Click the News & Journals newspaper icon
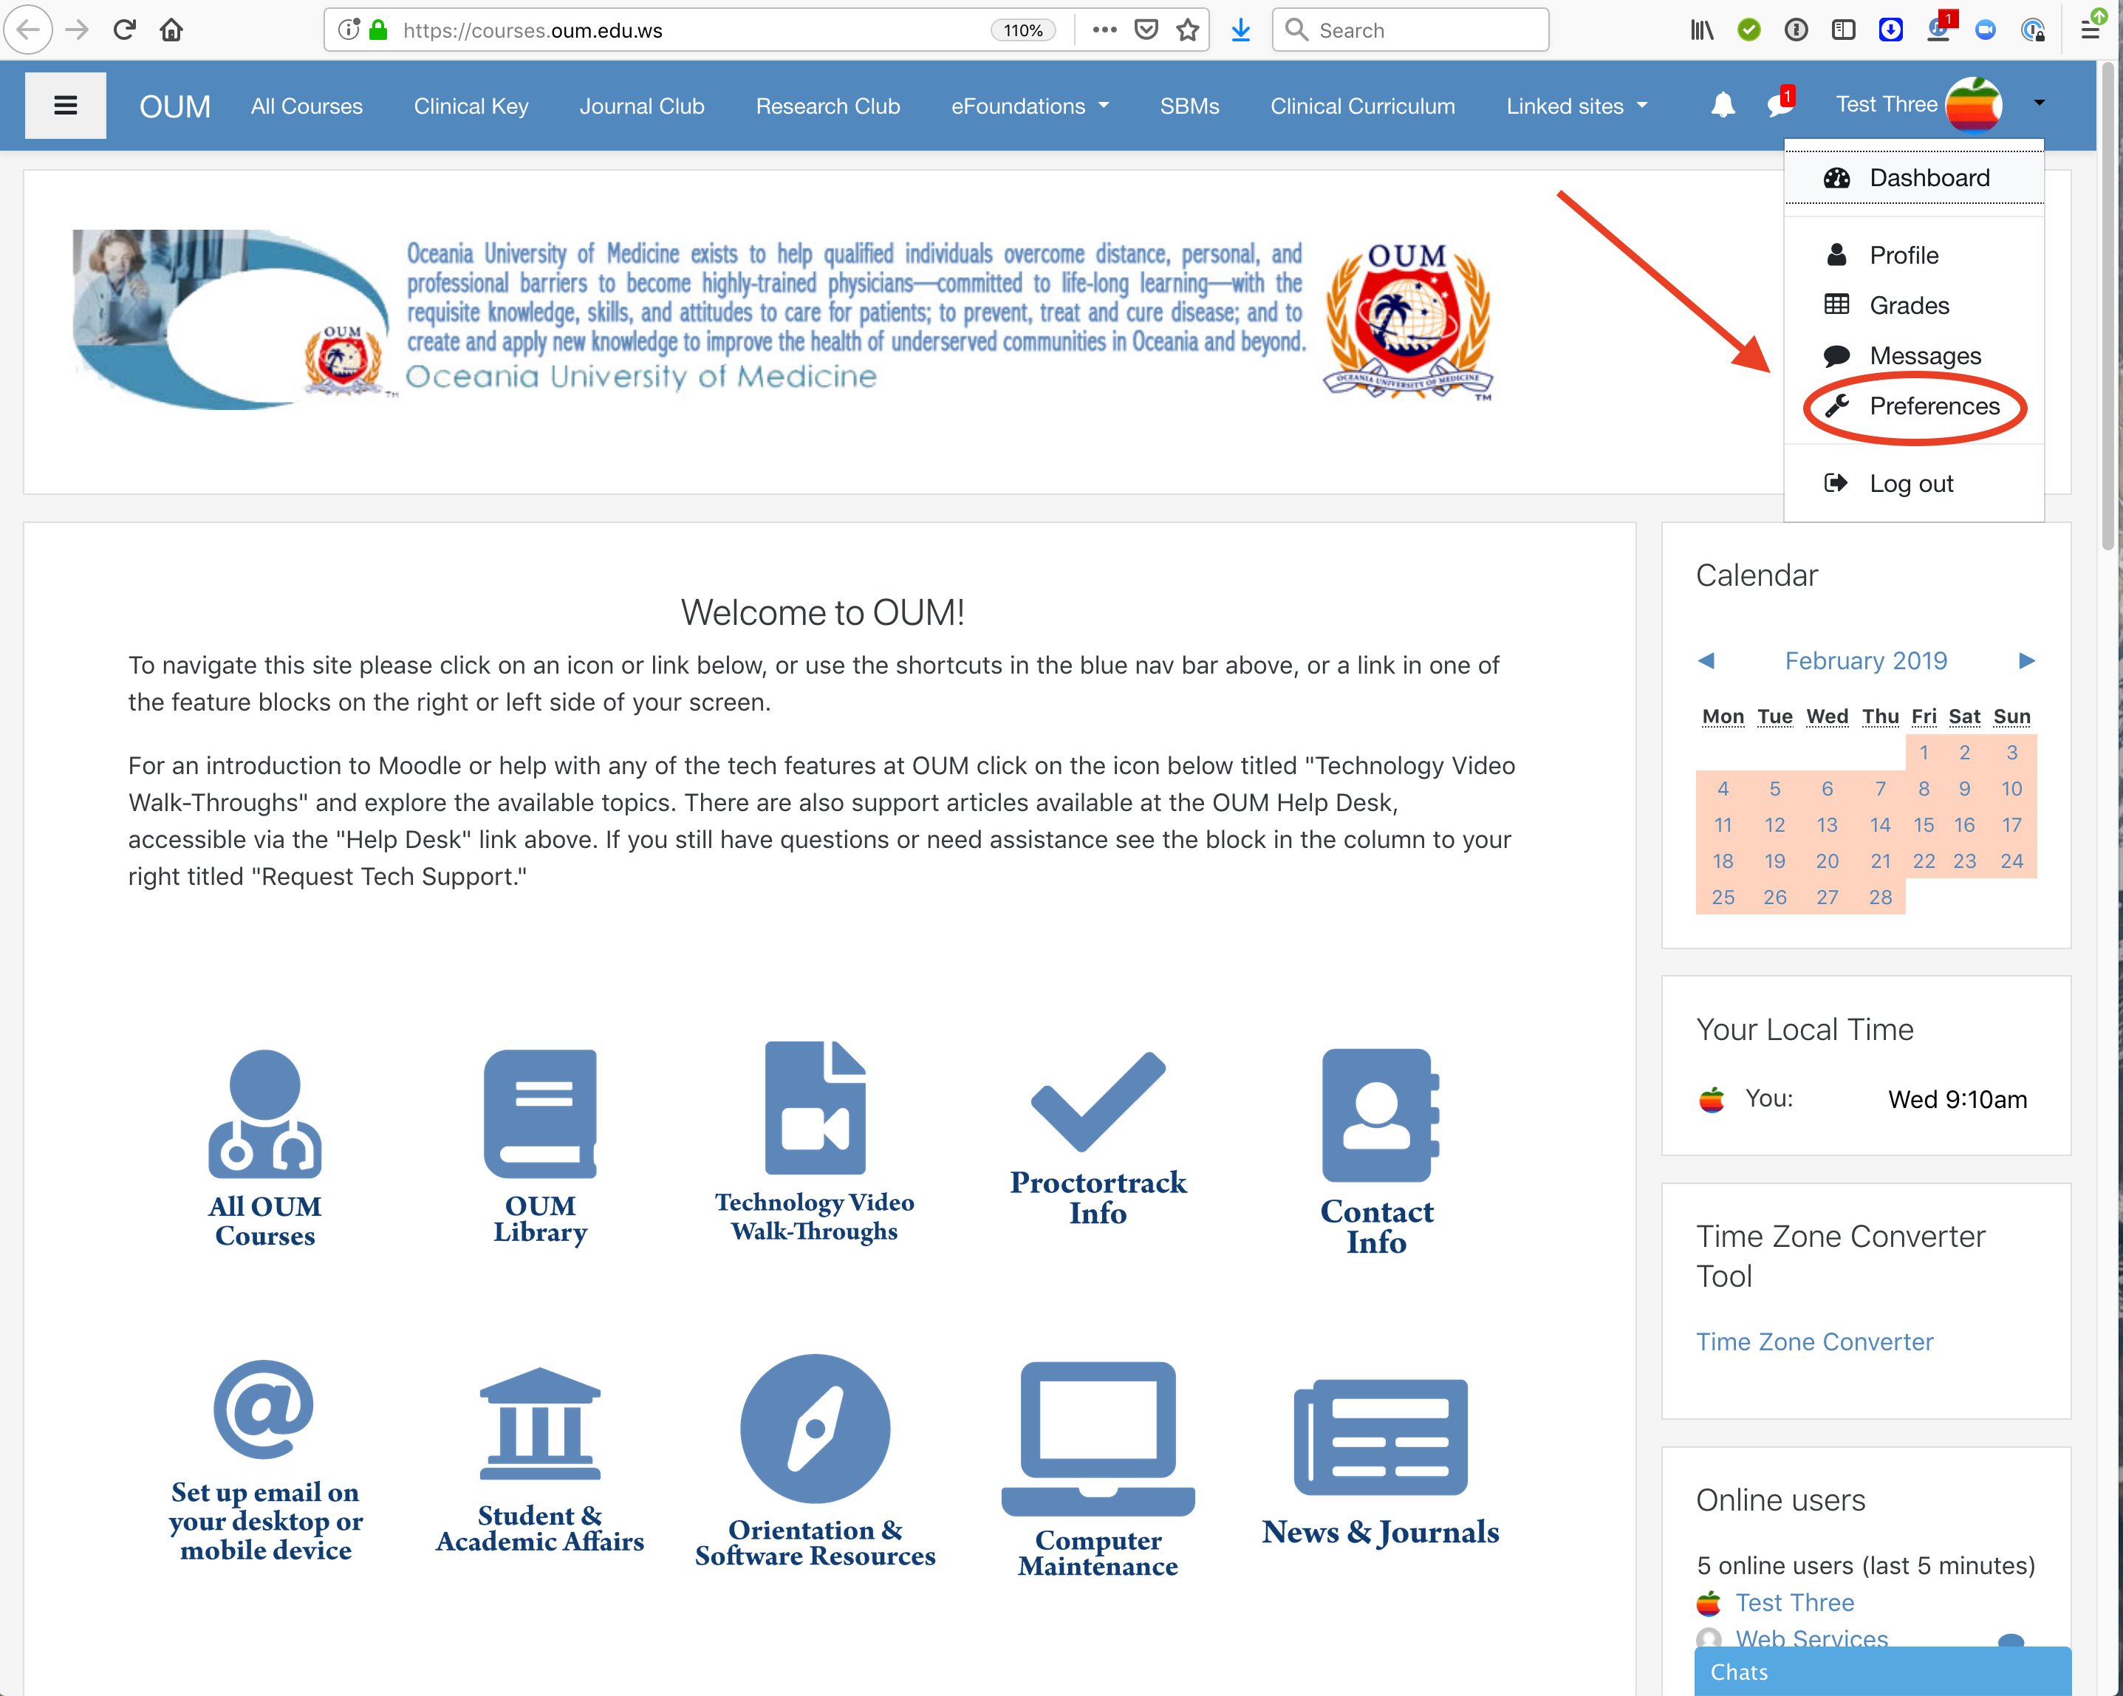 [1381, 1438]
